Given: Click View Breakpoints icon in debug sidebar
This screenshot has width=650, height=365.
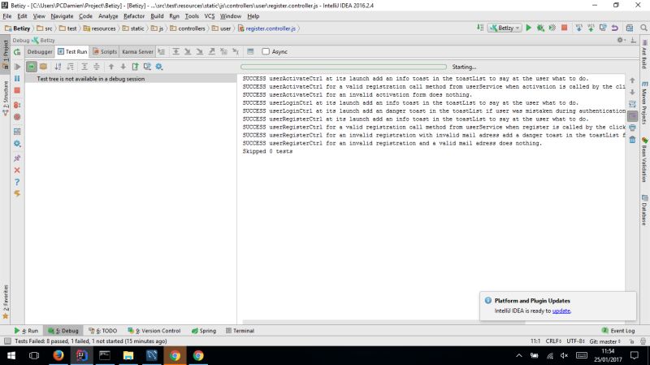Looking at the screenshot, I should tap(17, 105).
